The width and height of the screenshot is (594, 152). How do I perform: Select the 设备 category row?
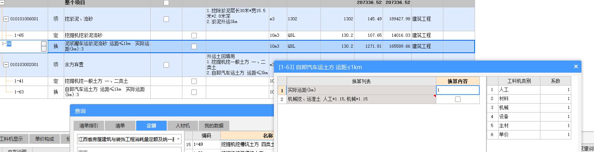[519, 116]
